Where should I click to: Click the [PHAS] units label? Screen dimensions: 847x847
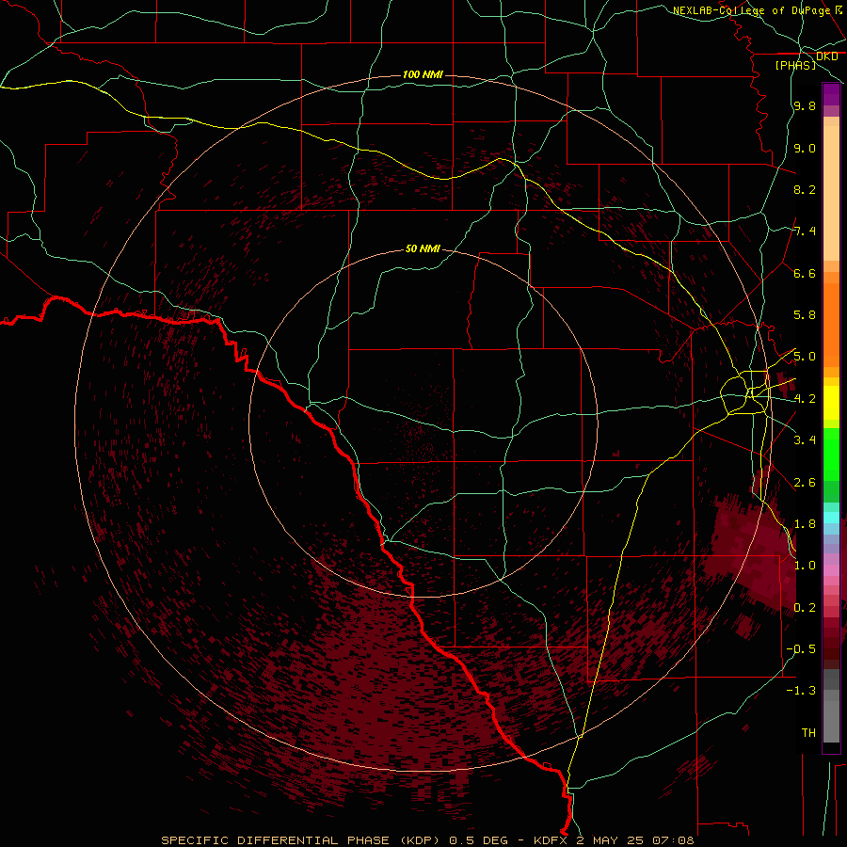(x=795, y=66)
